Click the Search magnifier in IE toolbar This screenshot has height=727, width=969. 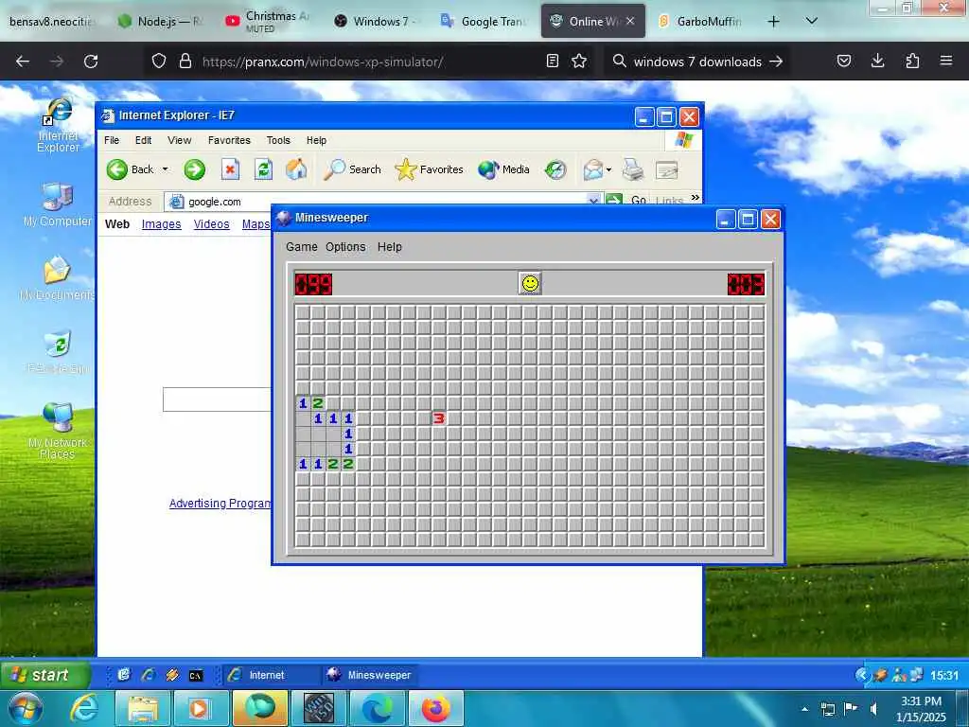tap(334, 169)
